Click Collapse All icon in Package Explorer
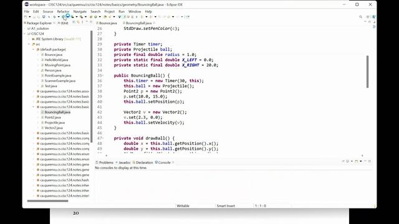399x224 pixels. click(x=74, y=22)
